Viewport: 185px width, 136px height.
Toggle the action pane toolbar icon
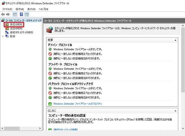pyautogui.click(x=27, y=14)
